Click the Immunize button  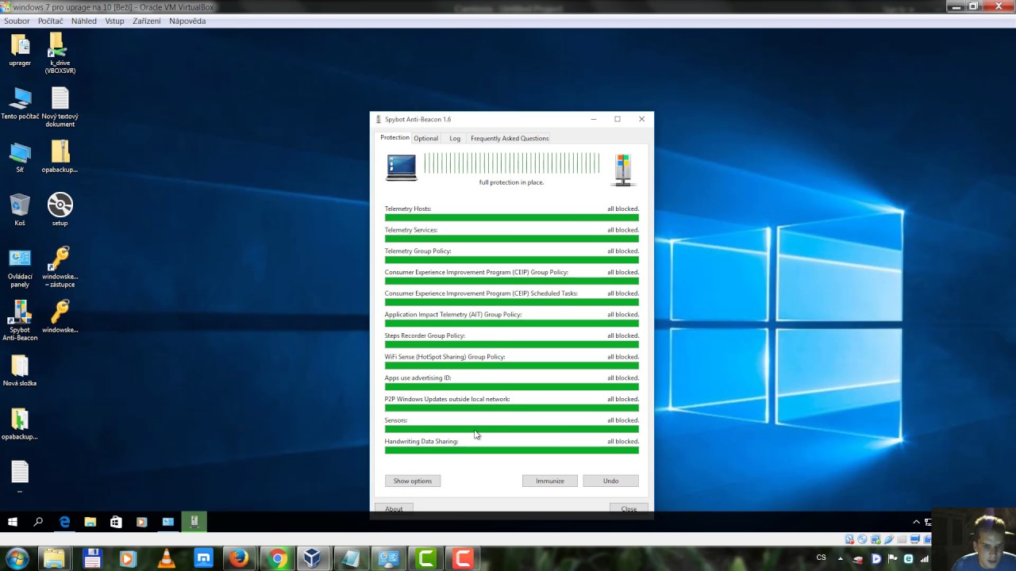coord(550,481)
